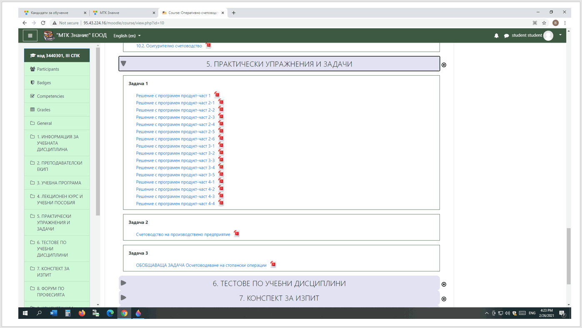
Task: Open the hamburger navigation drawer button
Action: point(30,36)
